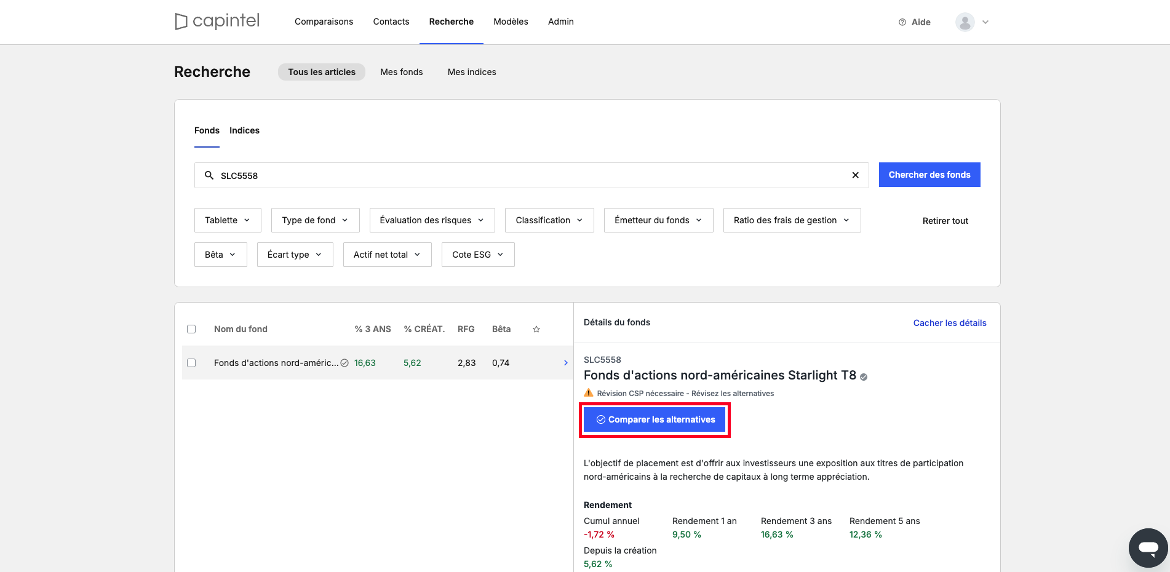Check the Fonds d'actions nord-améric... row checkbox
Image resolution: width=1170 pixels, height=572 pixels.
click(x=191, y=363)
